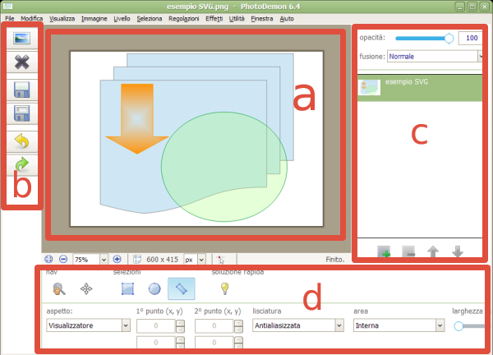Open the Livello menu
This screenshot has width=493, height=355.
tap(122, 17)
